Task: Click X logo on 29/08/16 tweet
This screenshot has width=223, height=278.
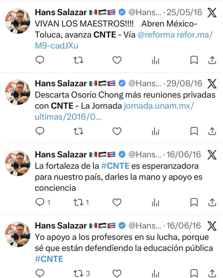Action: point(212,84)
